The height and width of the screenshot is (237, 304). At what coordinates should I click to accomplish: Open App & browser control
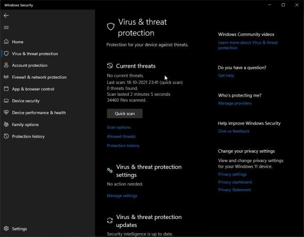pos(47,89)
